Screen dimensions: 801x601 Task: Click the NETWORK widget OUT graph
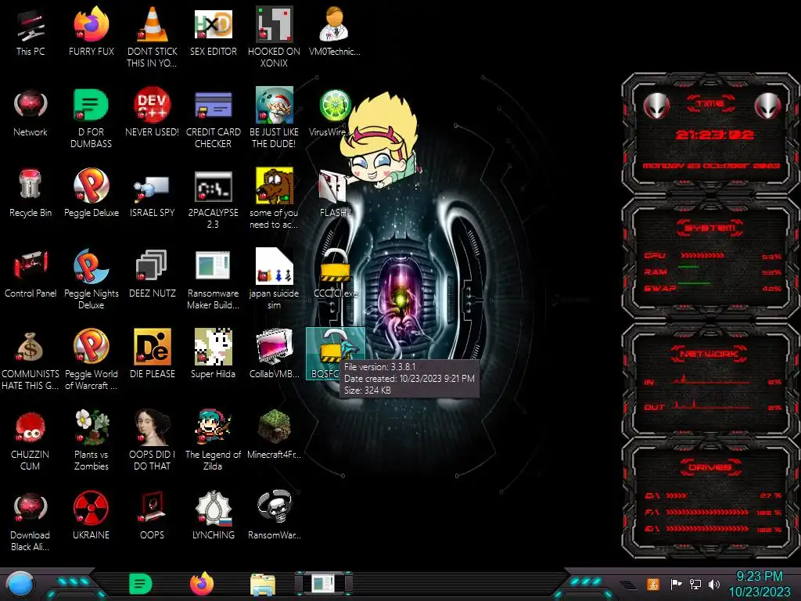tap(712, 406)
